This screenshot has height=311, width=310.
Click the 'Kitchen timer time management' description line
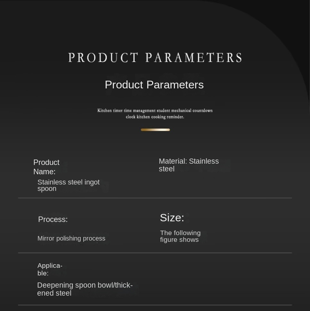pyautogui.click(x=155, y=110)
